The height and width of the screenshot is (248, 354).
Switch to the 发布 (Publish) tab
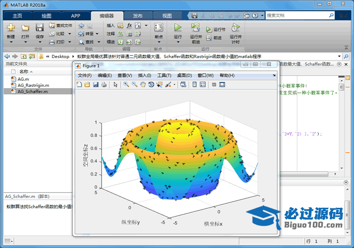coord(138,15)
